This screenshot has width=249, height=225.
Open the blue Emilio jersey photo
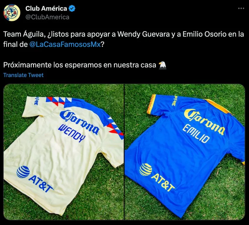[185, 152]
